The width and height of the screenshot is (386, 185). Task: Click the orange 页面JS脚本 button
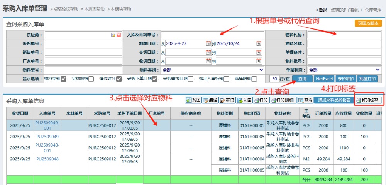pos(368,23)
